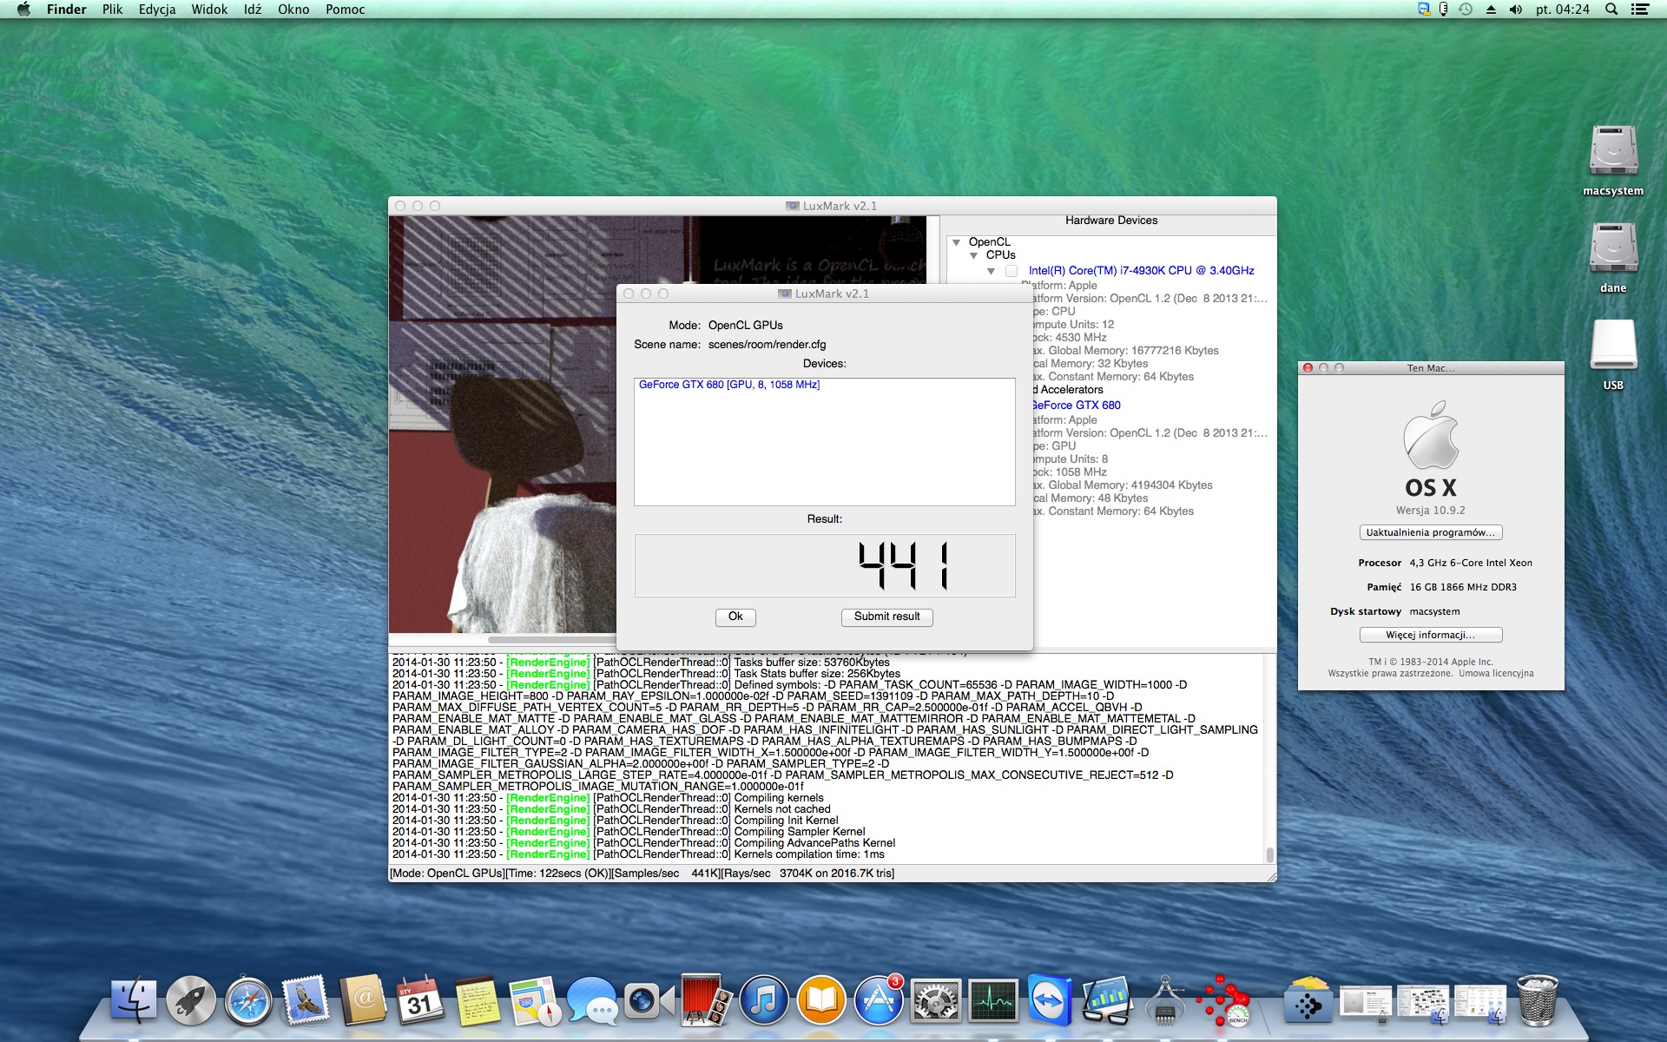Click Uaktualnienia programów button

[x=1431, y=532]
